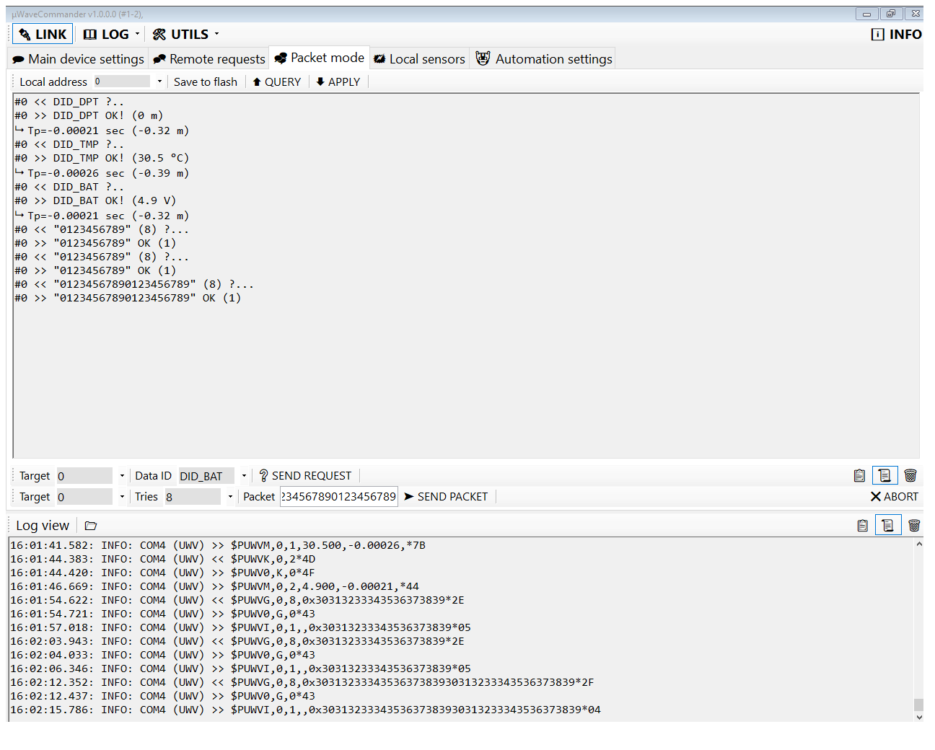Select history line "DID_BAT OK! (4.9 V)"
935x750 pixels.
coord(95,200)
